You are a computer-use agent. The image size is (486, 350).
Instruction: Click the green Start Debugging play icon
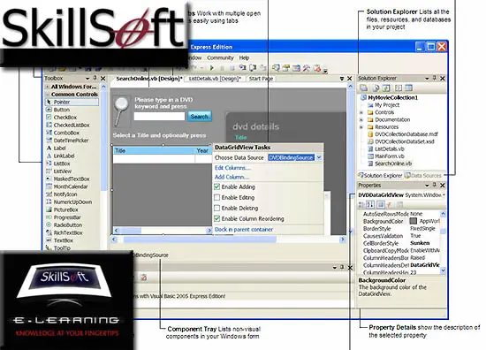point(212,67)
